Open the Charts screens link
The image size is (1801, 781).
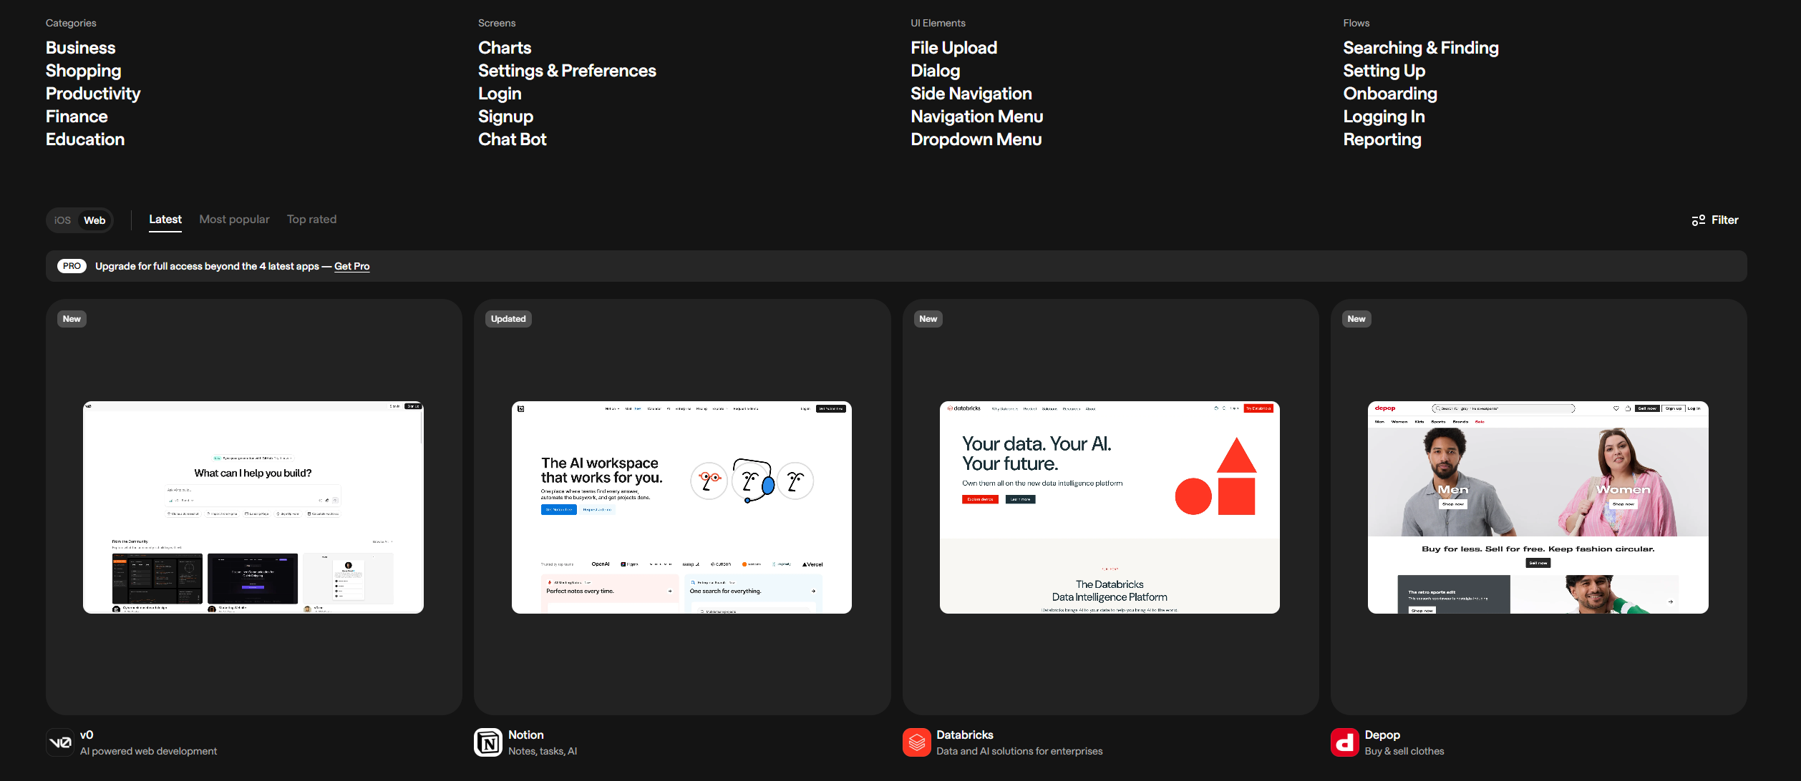coord(505,48)
